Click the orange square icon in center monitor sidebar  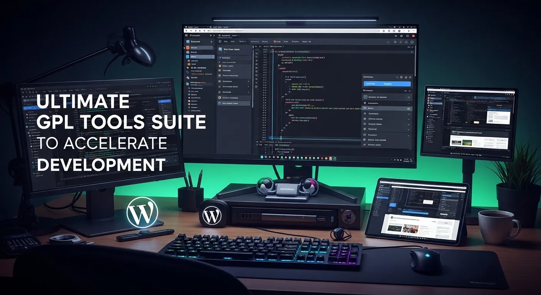pyautogui.click(x=188, y=48)
